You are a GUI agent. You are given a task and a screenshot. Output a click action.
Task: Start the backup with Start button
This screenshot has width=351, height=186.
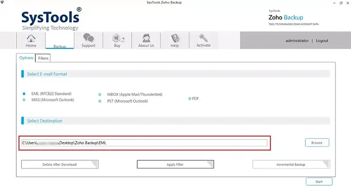(x=319, y=182)
